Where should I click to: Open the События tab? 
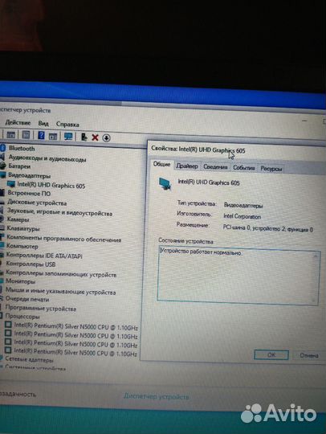243,167
